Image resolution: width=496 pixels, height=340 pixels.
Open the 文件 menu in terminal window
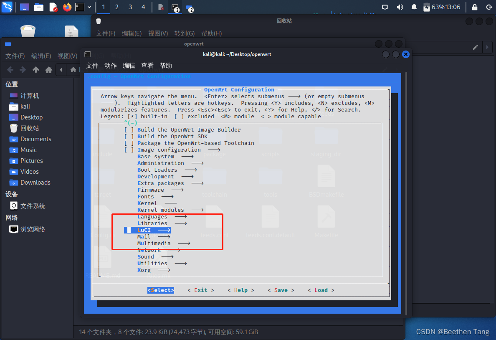tap(92, 66)
